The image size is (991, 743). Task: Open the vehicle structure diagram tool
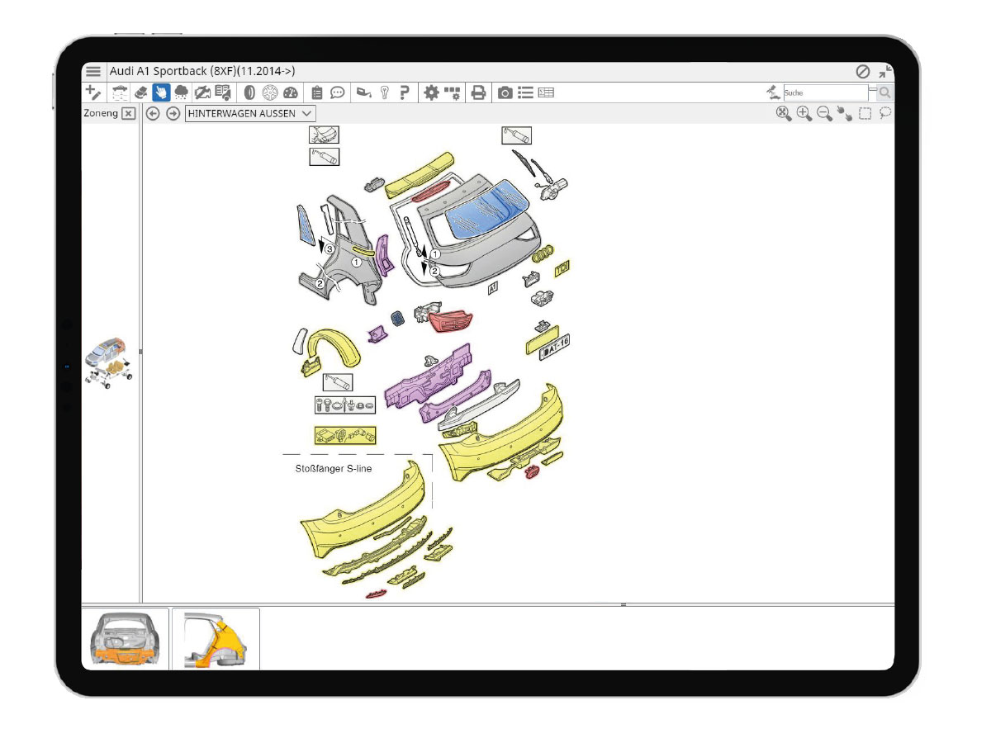coord(121,92)
